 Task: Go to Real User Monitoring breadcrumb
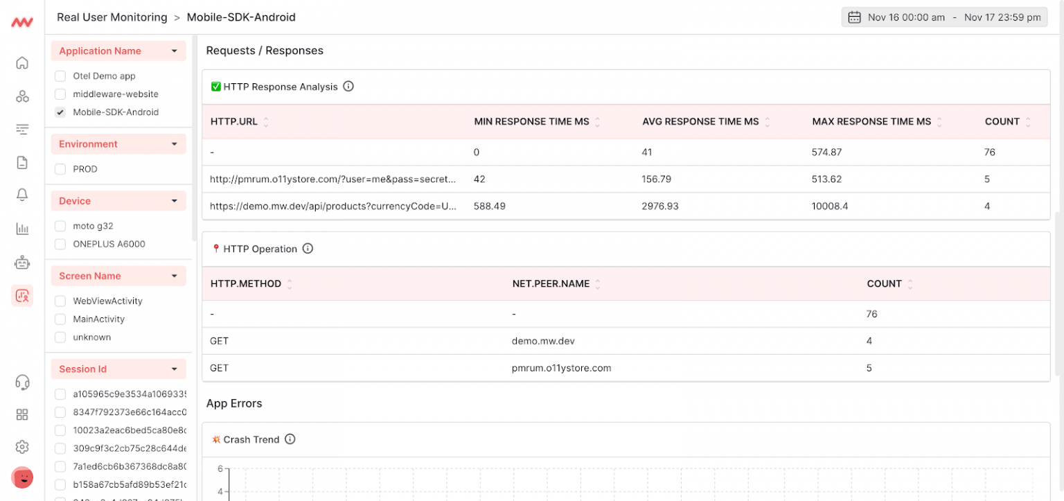[112, 17]
